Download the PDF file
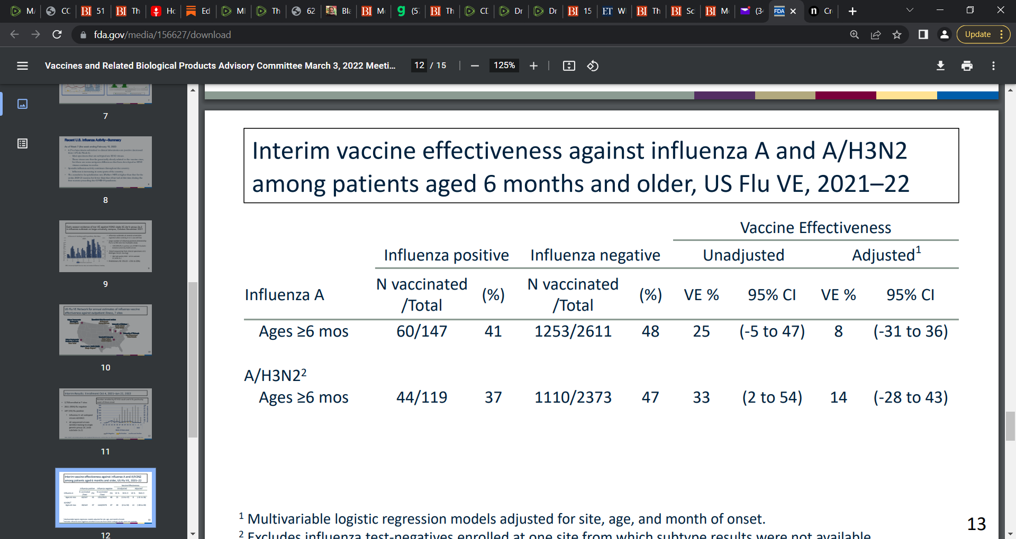The image size is (1016, 539). pos(940,66)
